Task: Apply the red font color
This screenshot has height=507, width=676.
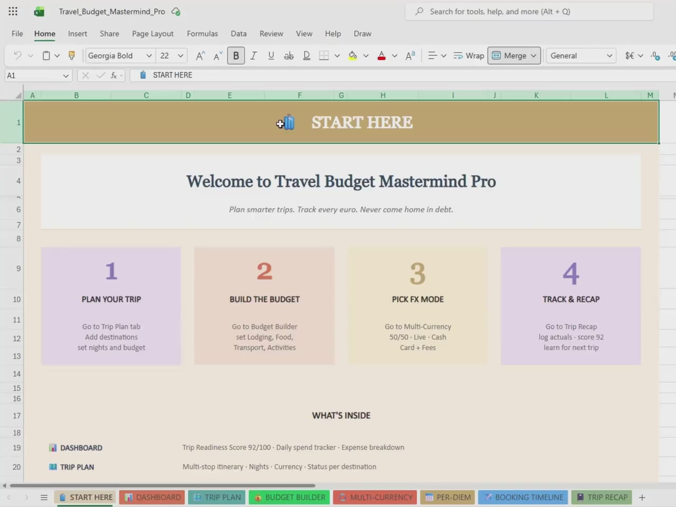Action: [381, 55]
